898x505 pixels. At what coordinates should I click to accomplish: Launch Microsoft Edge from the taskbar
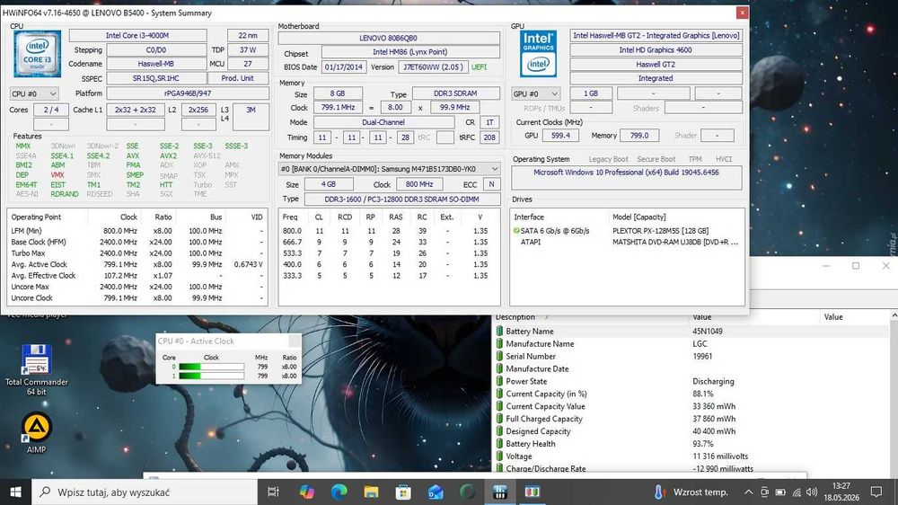click(x=339, y=492)
